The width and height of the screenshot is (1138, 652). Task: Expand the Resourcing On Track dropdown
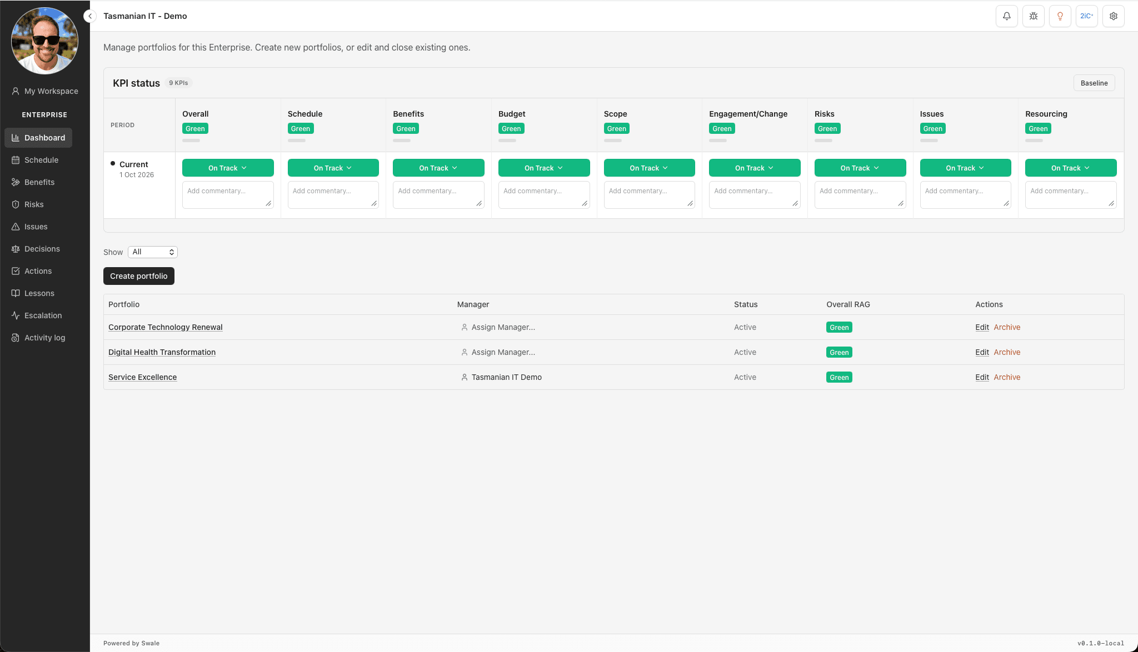pyautogui.click(x=1071, y=168)
